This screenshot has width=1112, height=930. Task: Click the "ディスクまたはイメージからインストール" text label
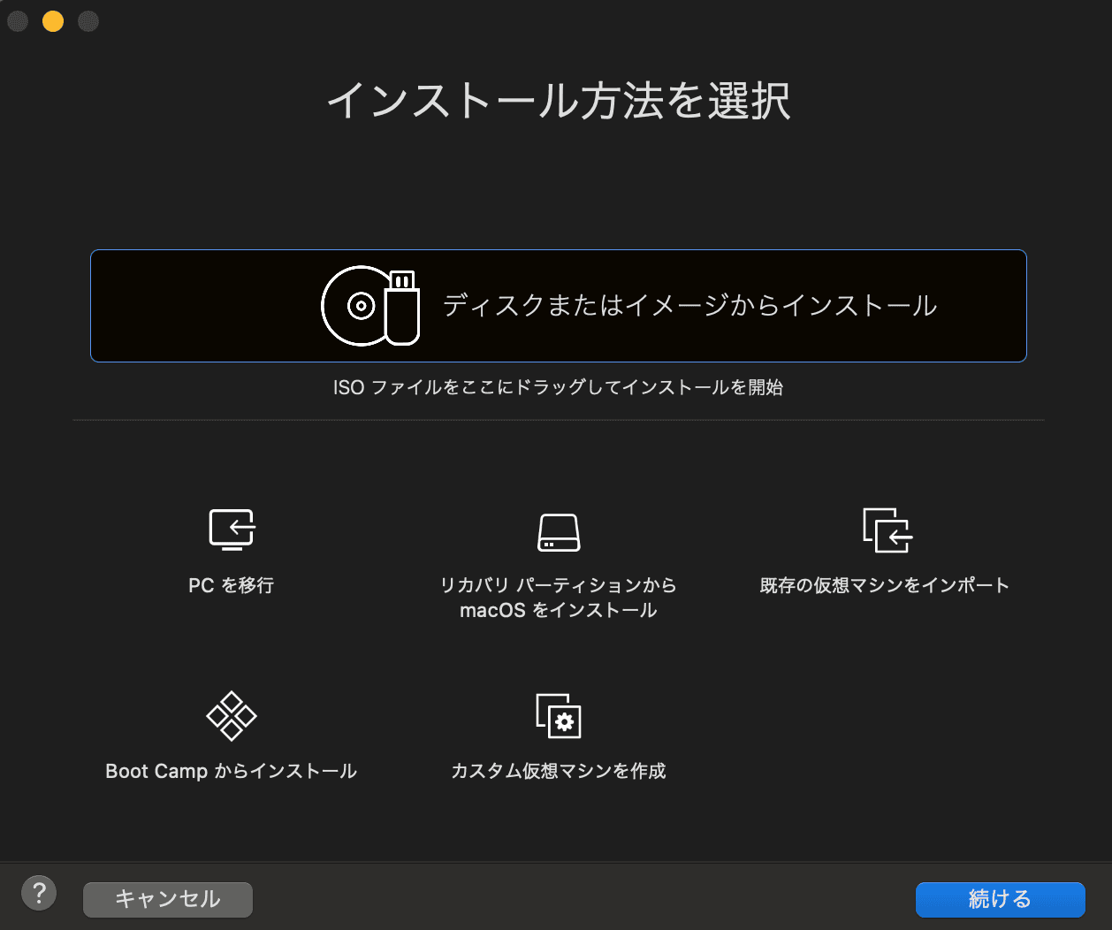tap(689, 305)
